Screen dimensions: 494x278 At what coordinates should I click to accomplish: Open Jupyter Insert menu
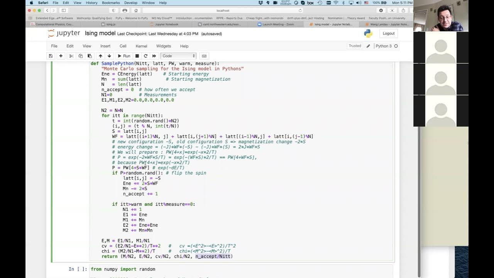105,46
